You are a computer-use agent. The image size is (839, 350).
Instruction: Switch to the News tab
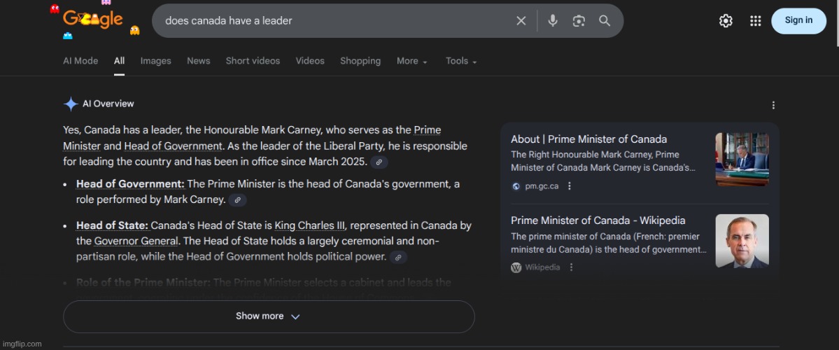pyautogui.click(x=198, y=61)
